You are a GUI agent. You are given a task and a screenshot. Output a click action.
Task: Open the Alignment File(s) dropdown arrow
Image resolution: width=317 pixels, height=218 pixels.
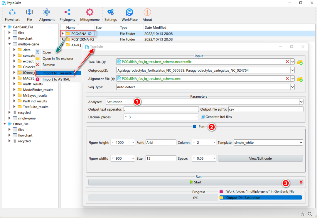pyautogui.click(x=293, y=79)
